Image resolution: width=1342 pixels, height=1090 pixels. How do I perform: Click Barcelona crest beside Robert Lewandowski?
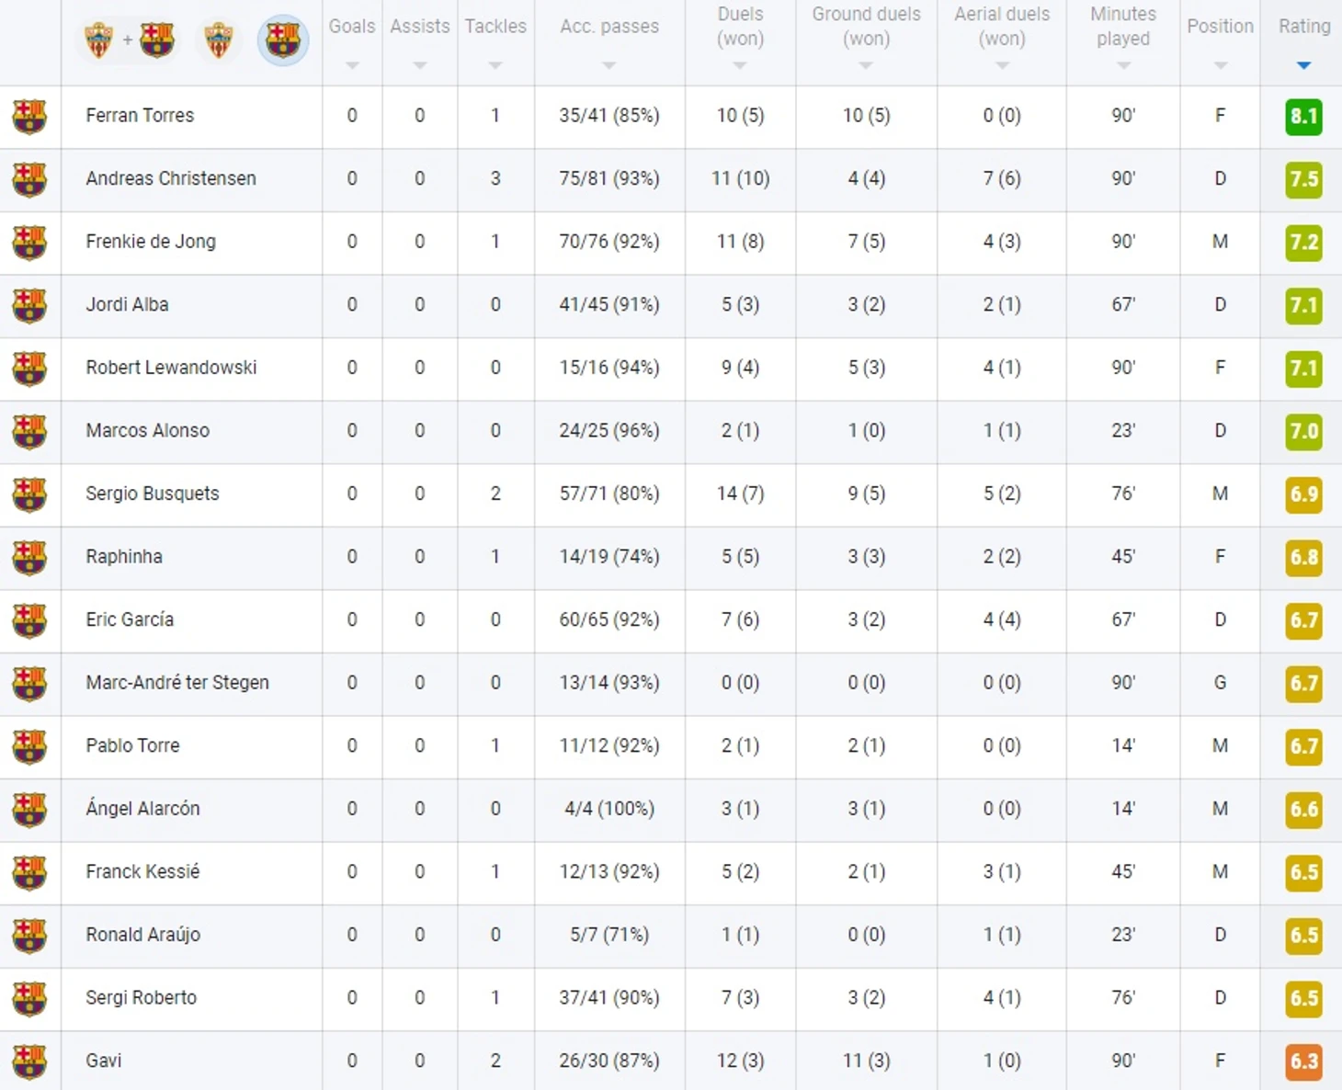pos(29,369)
